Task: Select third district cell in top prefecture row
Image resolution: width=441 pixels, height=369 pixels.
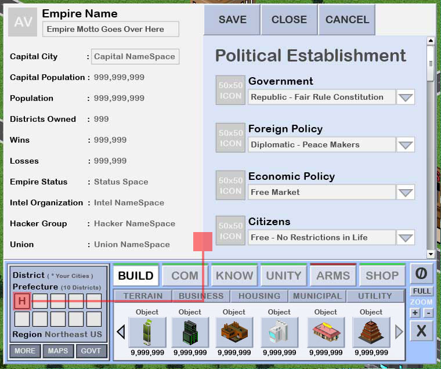Action: [x=58, y=301]
